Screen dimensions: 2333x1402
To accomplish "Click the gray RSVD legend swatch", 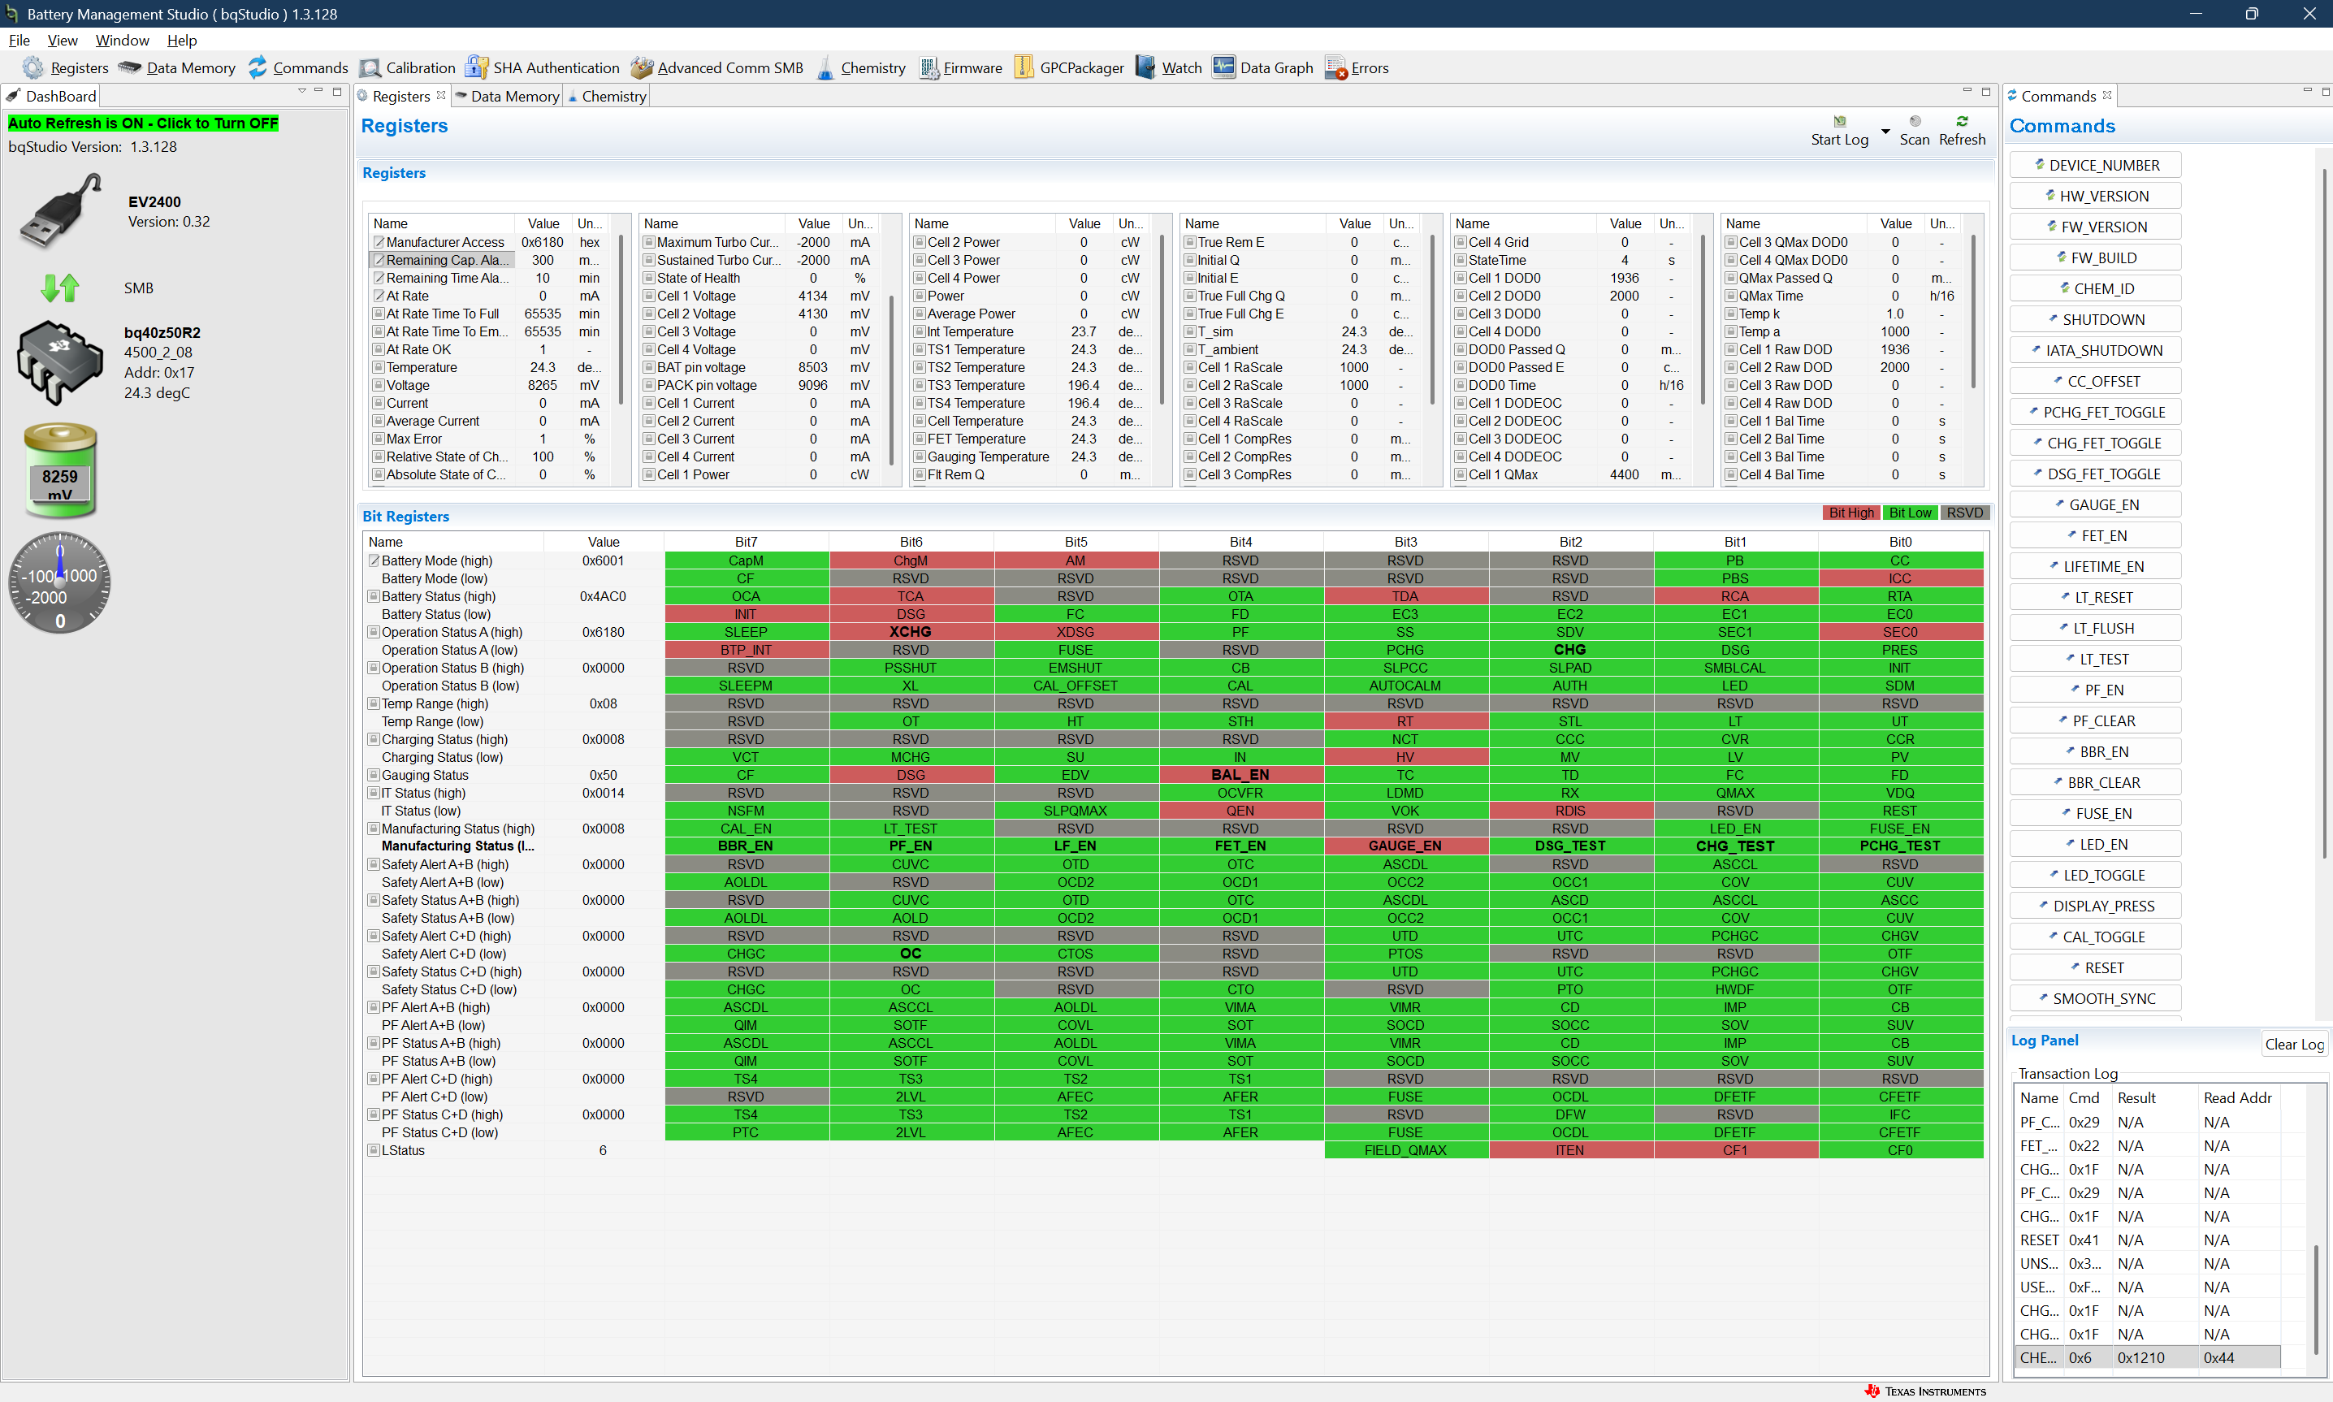I will tap(1965, 513).
